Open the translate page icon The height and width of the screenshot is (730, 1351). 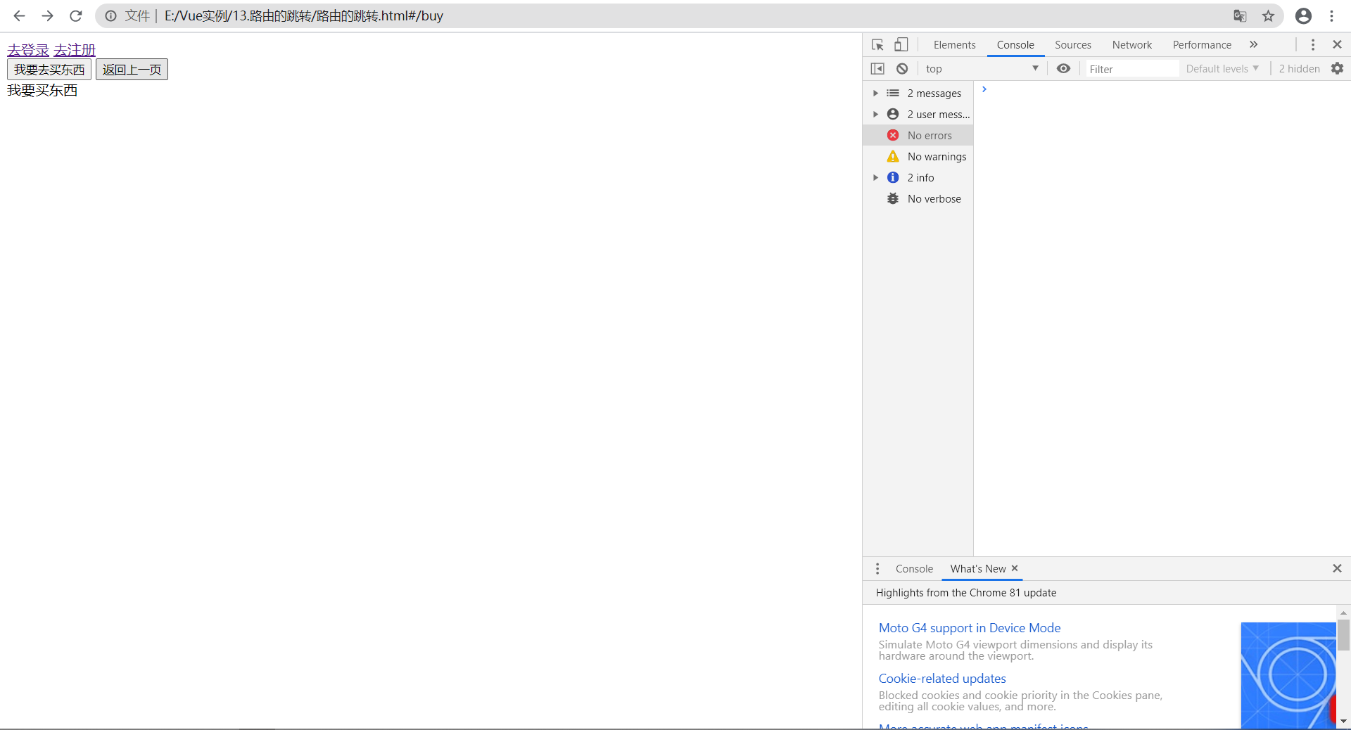1240,15
